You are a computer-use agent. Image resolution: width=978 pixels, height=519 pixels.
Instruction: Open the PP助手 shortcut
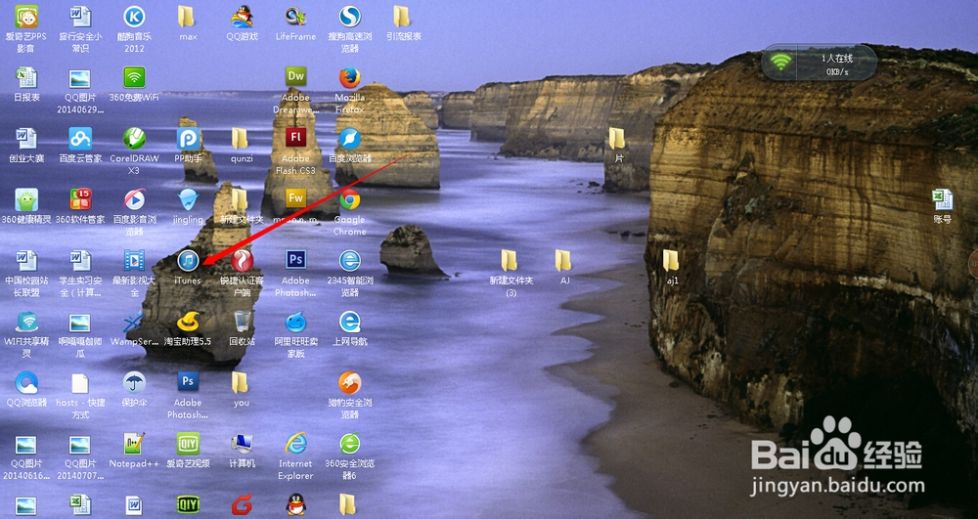coord(188,139)
